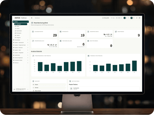This screenshot has width=154, height=115.
Task: Click the Pasien Terbaru heading
Action: tap(73, 84)
